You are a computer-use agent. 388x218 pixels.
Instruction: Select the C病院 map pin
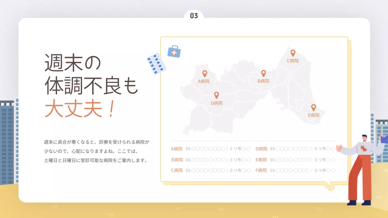(293, 53)
